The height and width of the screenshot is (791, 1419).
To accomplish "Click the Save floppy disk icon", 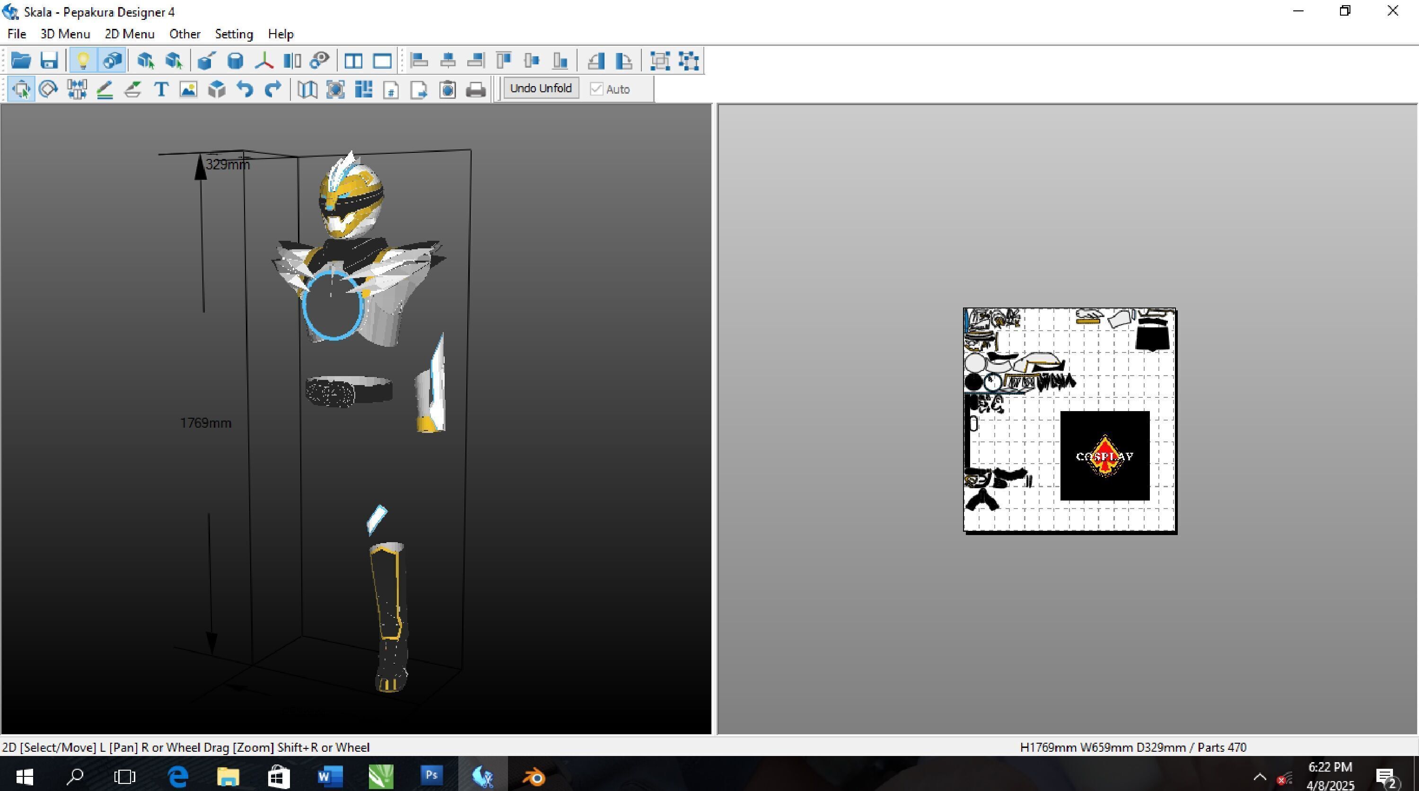I will [x=50, y=60].
